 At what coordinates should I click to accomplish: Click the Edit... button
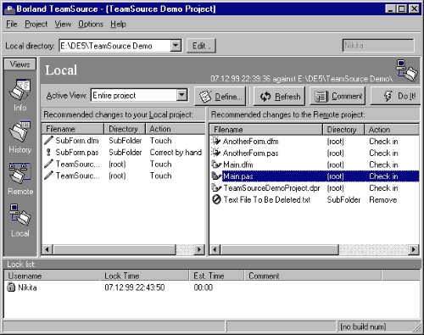(201, 46)
